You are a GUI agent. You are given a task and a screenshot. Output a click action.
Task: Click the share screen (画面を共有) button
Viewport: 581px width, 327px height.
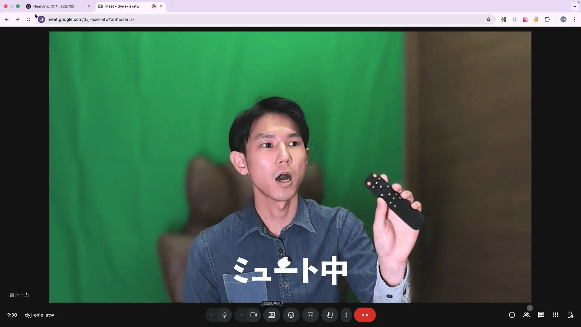pyautogui.click(x=272, y=315)
